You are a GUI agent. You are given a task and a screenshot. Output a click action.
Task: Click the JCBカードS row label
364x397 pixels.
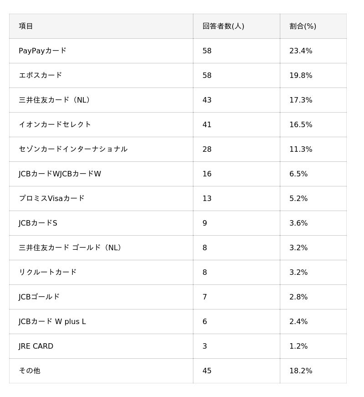tap(38, 223)
